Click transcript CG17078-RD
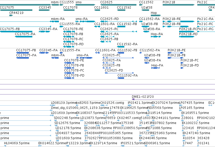 coord(69,47)
